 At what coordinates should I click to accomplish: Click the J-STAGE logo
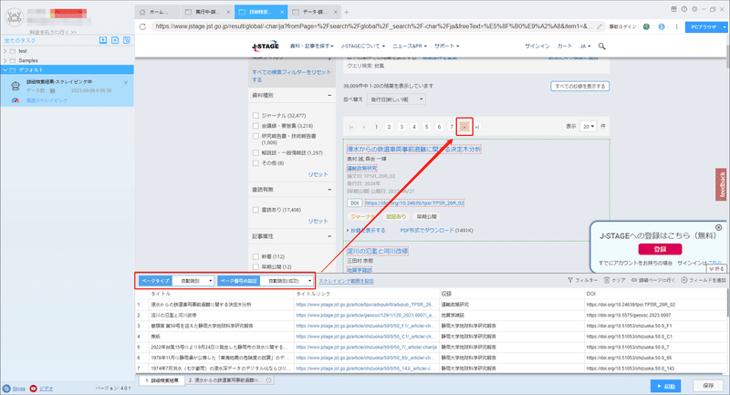(x=266, y=46)
